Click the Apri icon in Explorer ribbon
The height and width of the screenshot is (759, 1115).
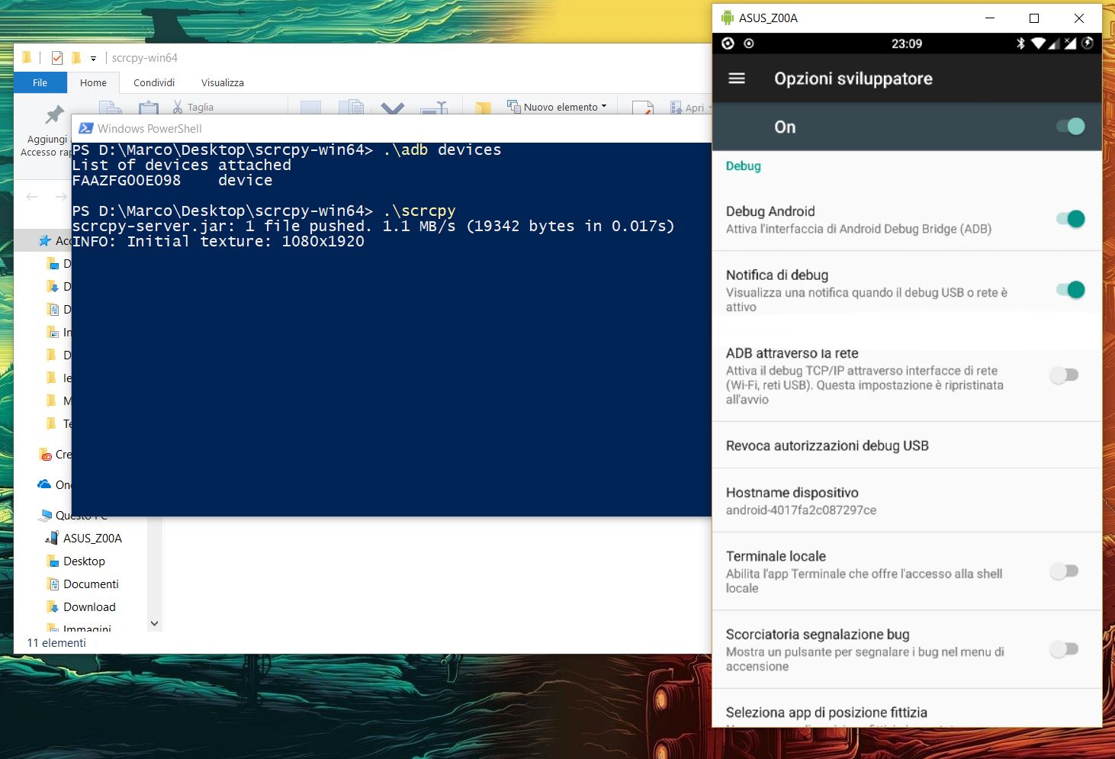676,108
